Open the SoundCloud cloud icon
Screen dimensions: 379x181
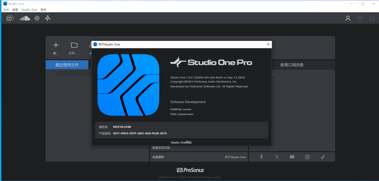coord(25,18)
